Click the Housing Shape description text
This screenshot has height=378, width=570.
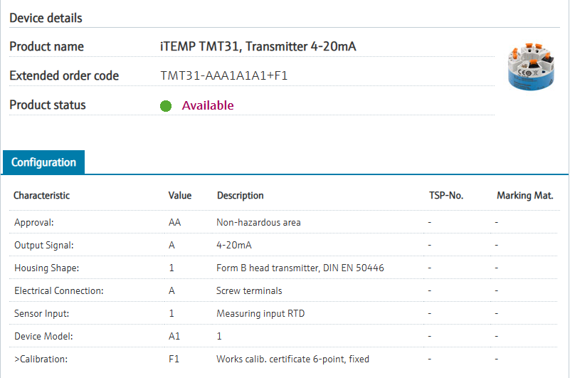pyautogui.click(x=300, y=268)
